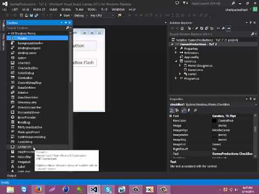Open Program.cs in Solution Explorer
The height and width of the screenshot is (194, 259).
192,79
